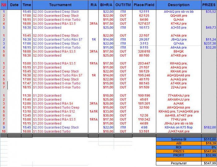Select the PRIZES column header

click(209, 5)
